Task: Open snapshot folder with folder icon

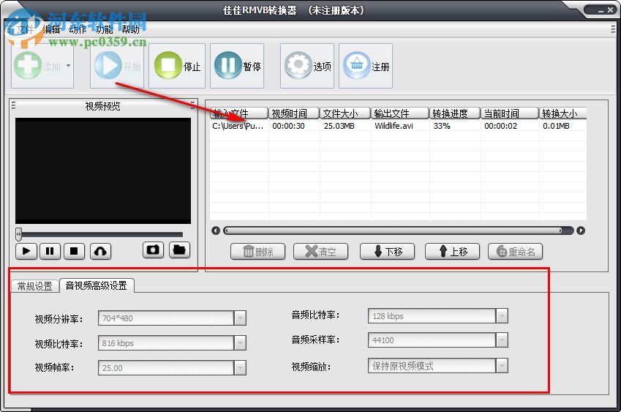Action: pyautogui.click(x=179, y=250)
